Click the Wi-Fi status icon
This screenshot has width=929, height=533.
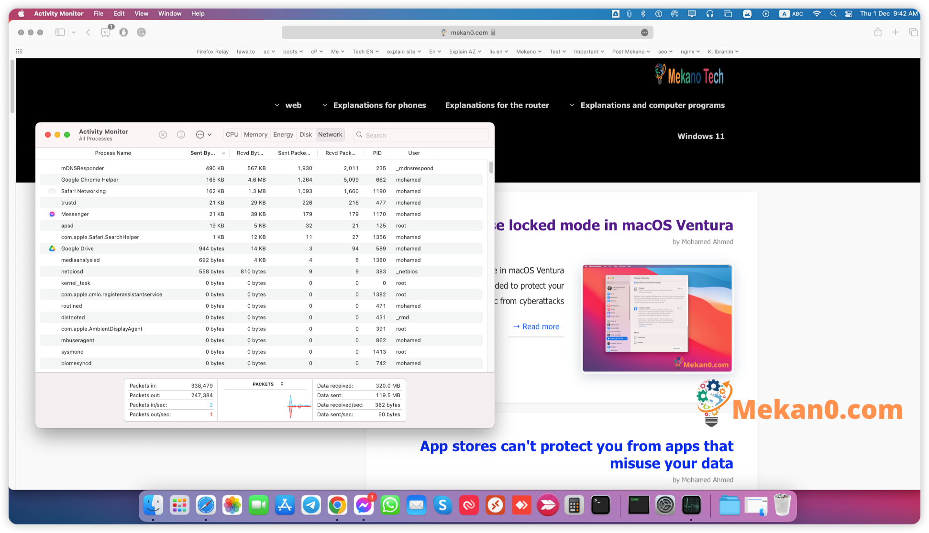817,14
